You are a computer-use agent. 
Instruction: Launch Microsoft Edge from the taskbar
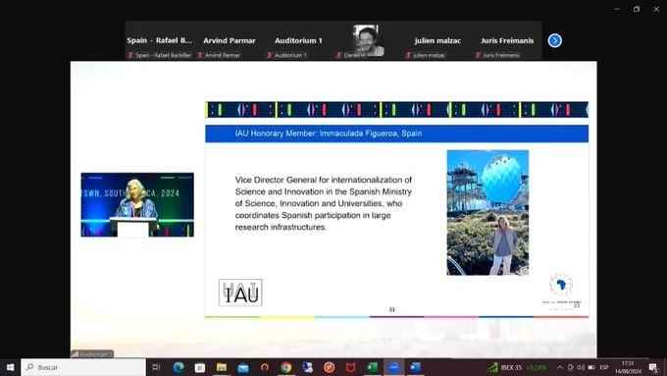[179, 367]
